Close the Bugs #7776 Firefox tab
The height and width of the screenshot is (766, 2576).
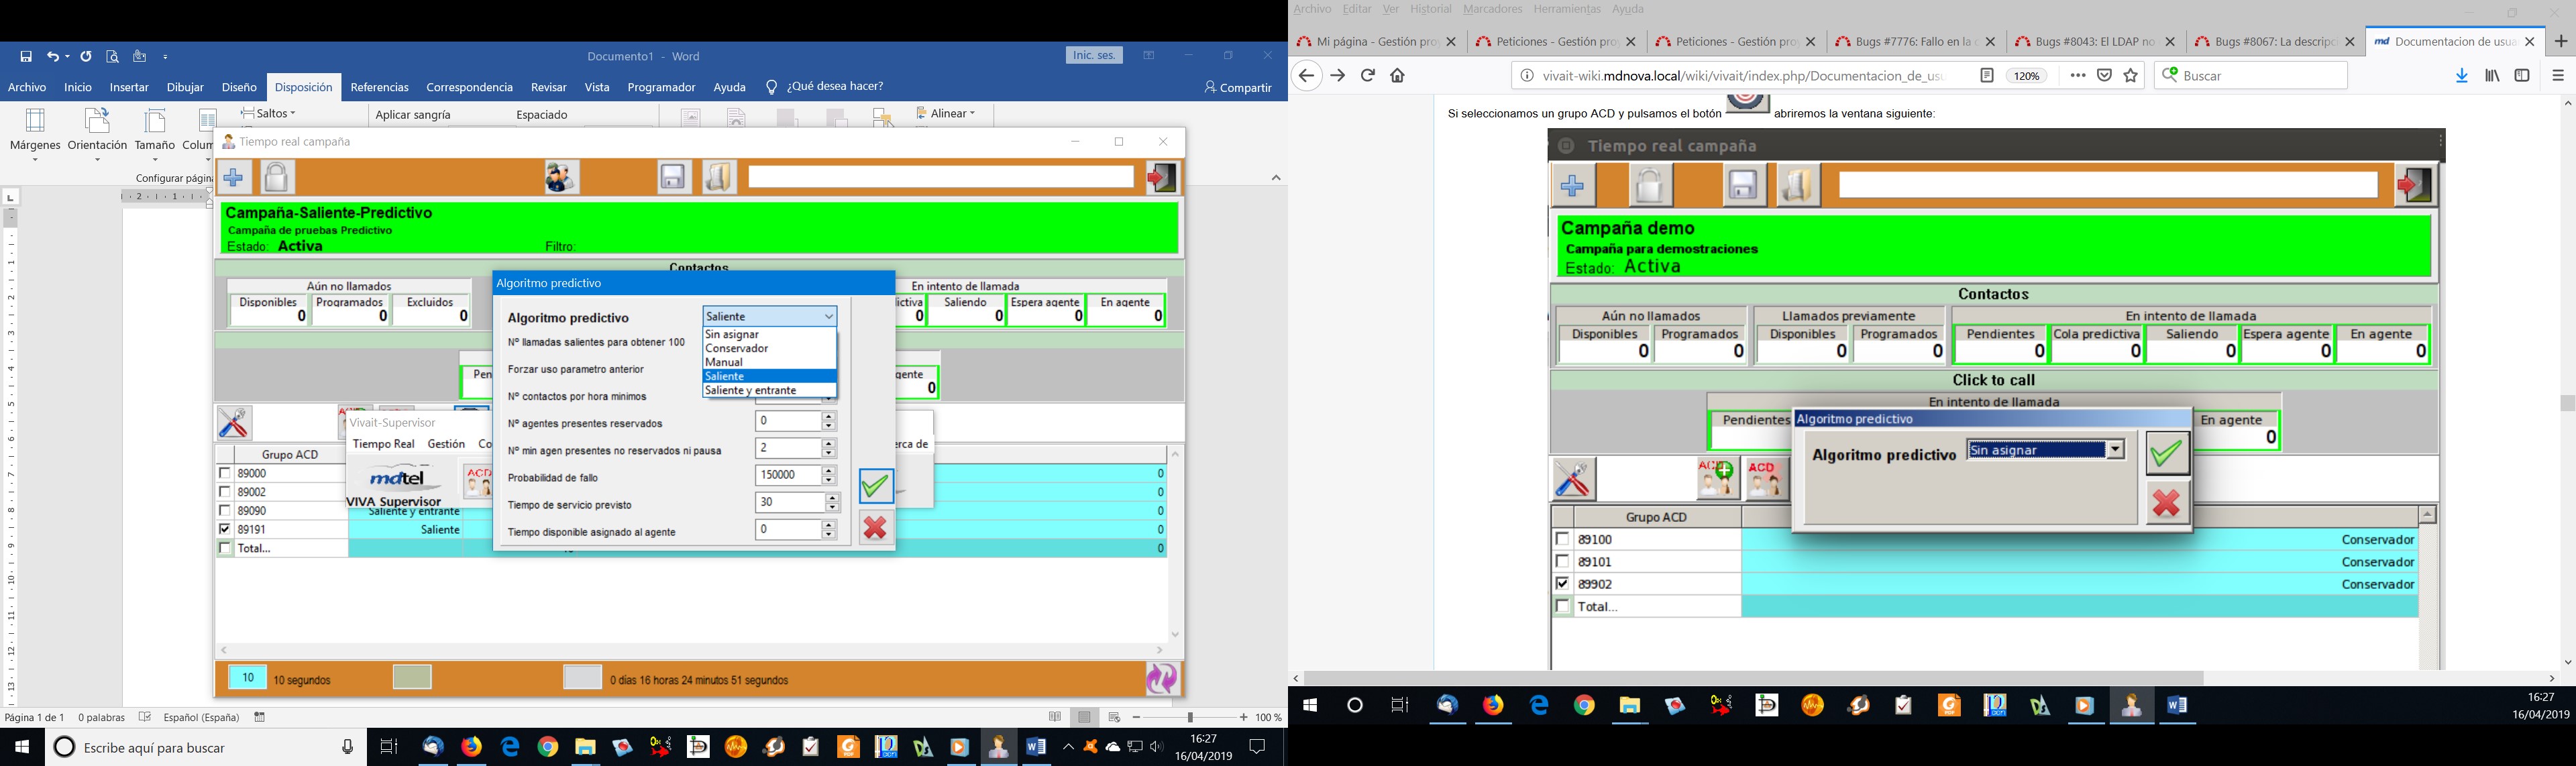point(1990,42)
